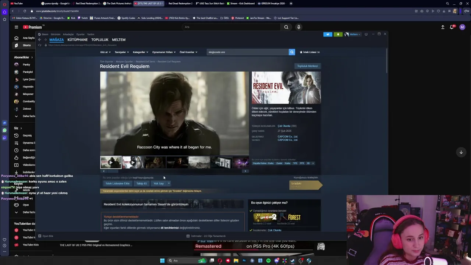Expand tags list plus button

click(313, 163)
